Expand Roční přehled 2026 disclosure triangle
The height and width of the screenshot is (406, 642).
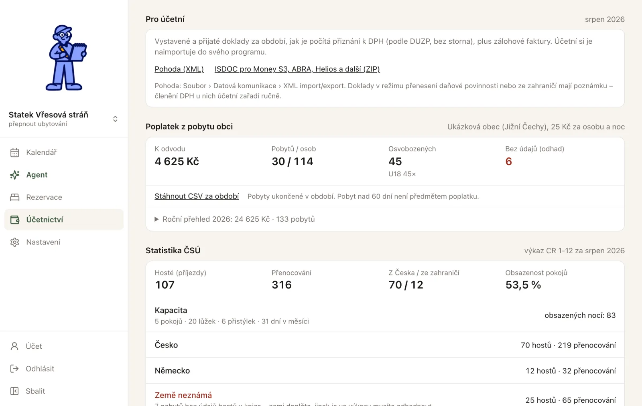click(157, 219)
